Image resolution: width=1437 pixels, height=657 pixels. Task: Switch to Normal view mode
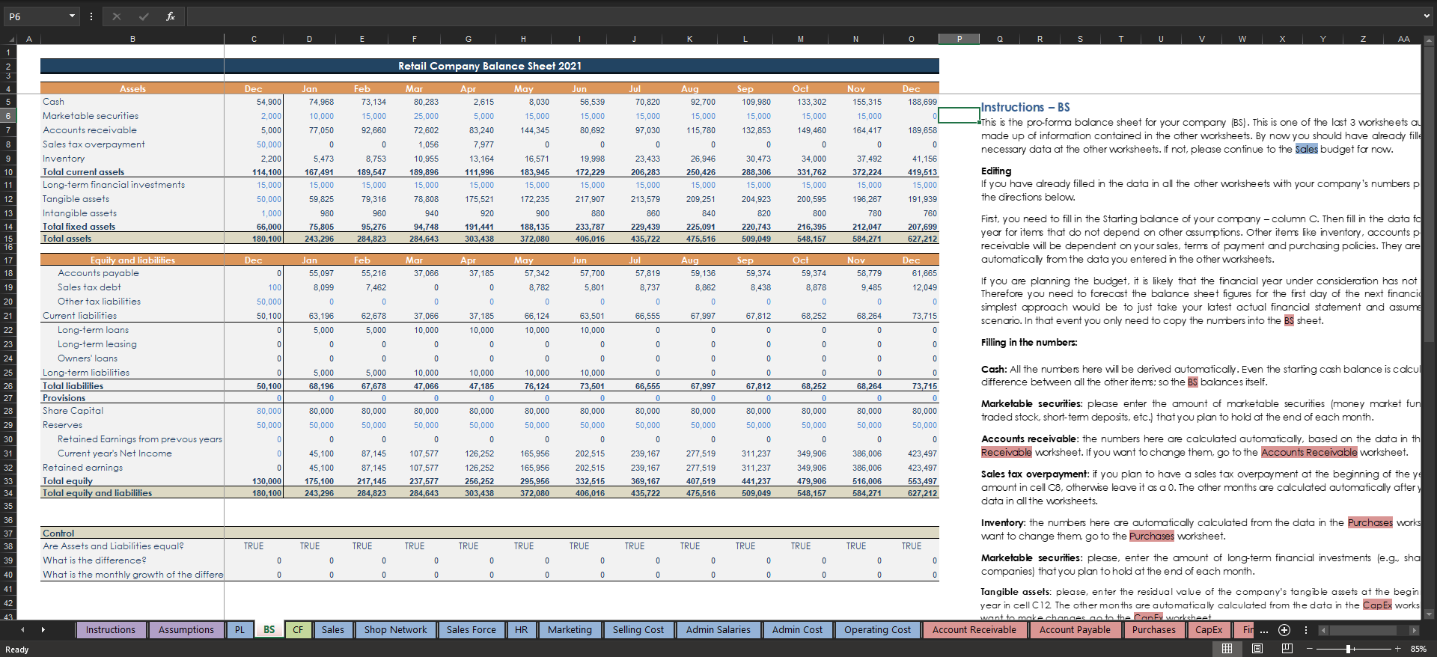[1227, 649]
